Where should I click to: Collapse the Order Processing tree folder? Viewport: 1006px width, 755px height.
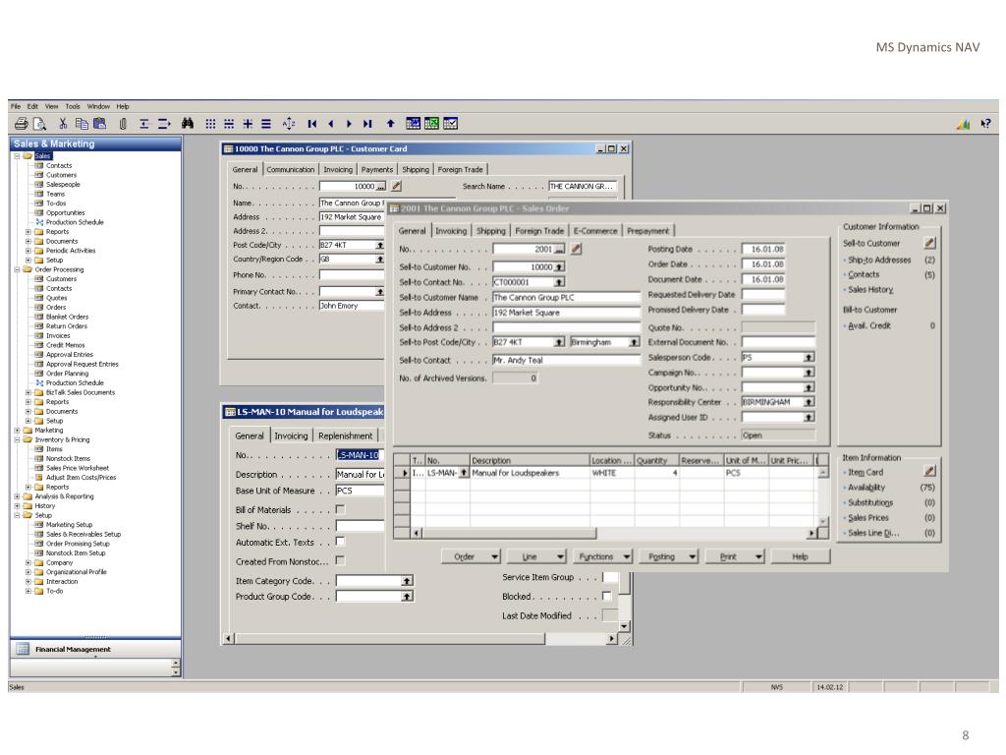pos(18,269)
